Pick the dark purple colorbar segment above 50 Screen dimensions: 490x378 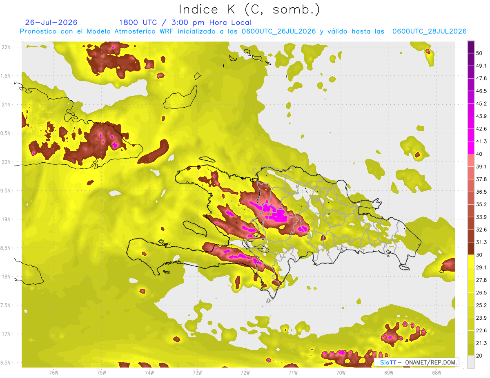[x=471, y=47]
